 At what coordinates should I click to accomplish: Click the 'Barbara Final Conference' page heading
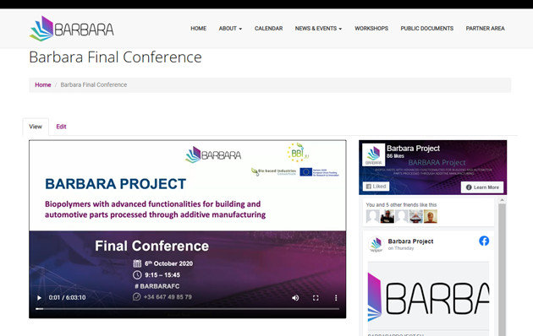pos(115,57)
